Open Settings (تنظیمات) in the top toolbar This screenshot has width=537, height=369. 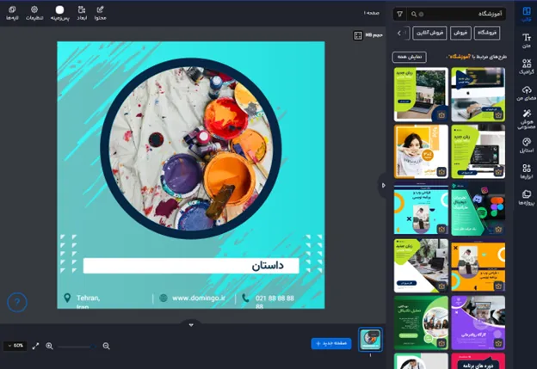point(35,12)
